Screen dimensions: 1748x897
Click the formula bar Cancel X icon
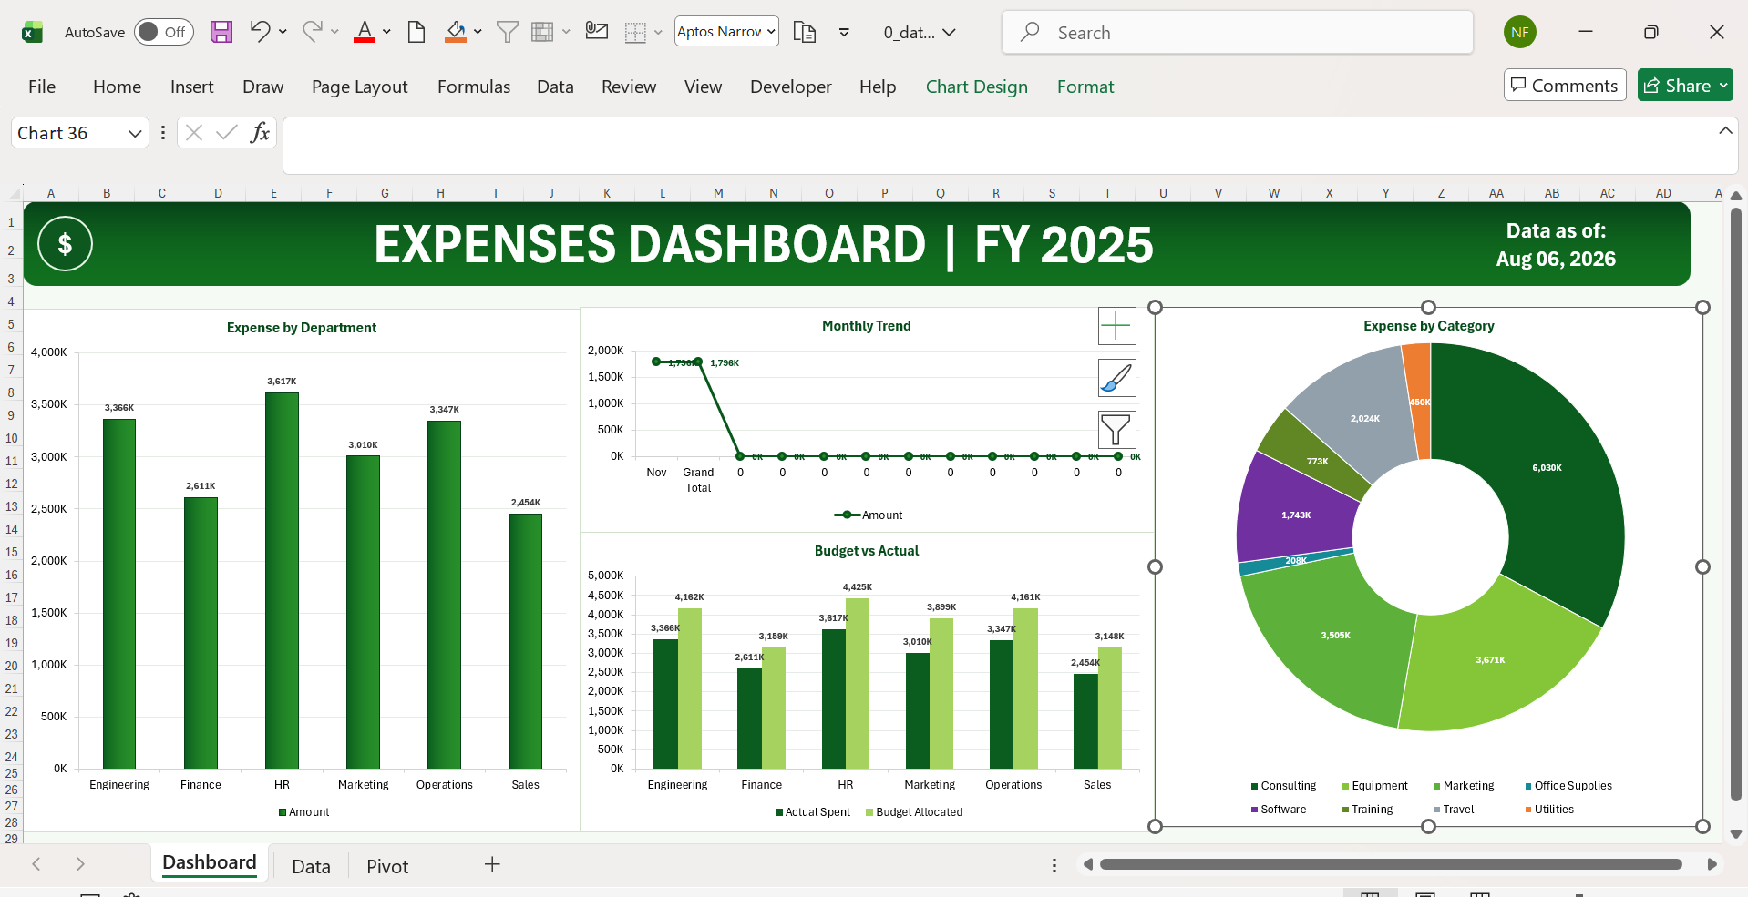coord(193,133)
